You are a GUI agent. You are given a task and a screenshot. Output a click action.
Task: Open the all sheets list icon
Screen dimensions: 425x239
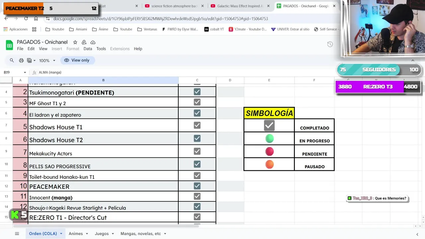[x=17, y=234]
